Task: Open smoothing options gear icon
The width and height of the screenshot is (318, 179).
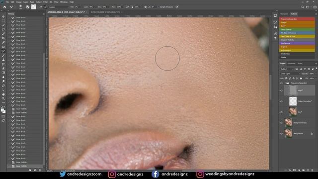Action: tap(146, 7)
